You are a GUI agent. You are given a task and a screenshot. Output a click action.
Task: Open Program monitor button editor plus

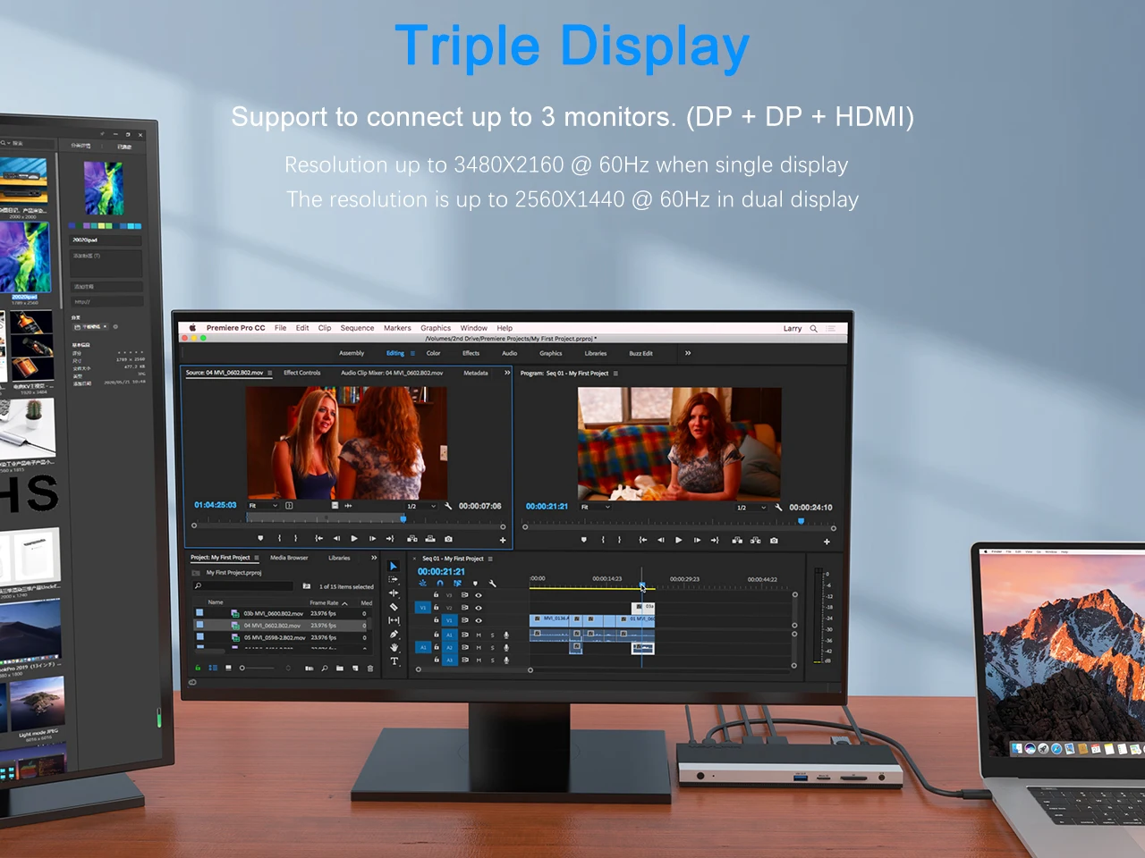pyautogui.click(x=827, y=542)
